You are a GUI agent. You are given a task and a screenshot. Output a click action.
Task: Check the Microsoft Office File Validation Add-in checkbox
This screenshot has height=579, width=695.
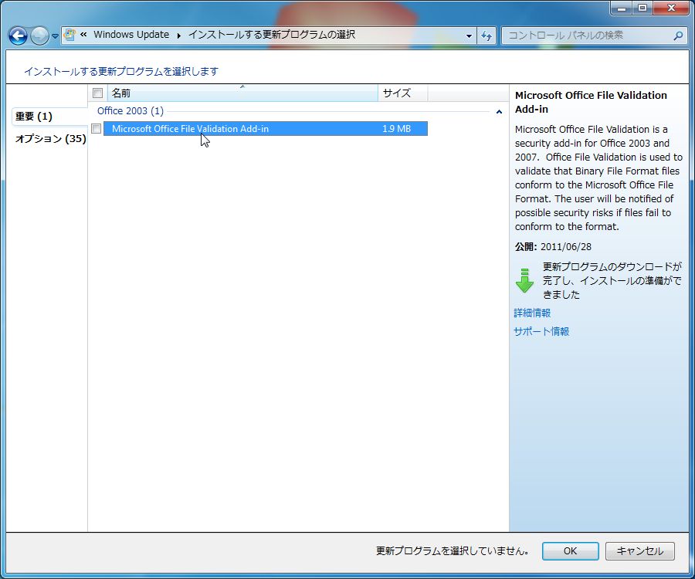click(97, 128)
